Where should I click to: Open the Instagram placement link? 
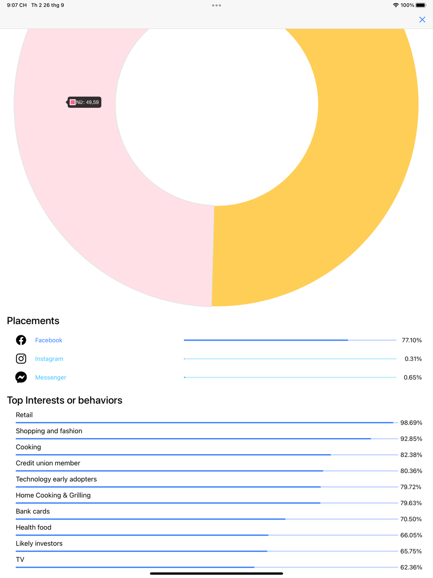tap(49, 359)
